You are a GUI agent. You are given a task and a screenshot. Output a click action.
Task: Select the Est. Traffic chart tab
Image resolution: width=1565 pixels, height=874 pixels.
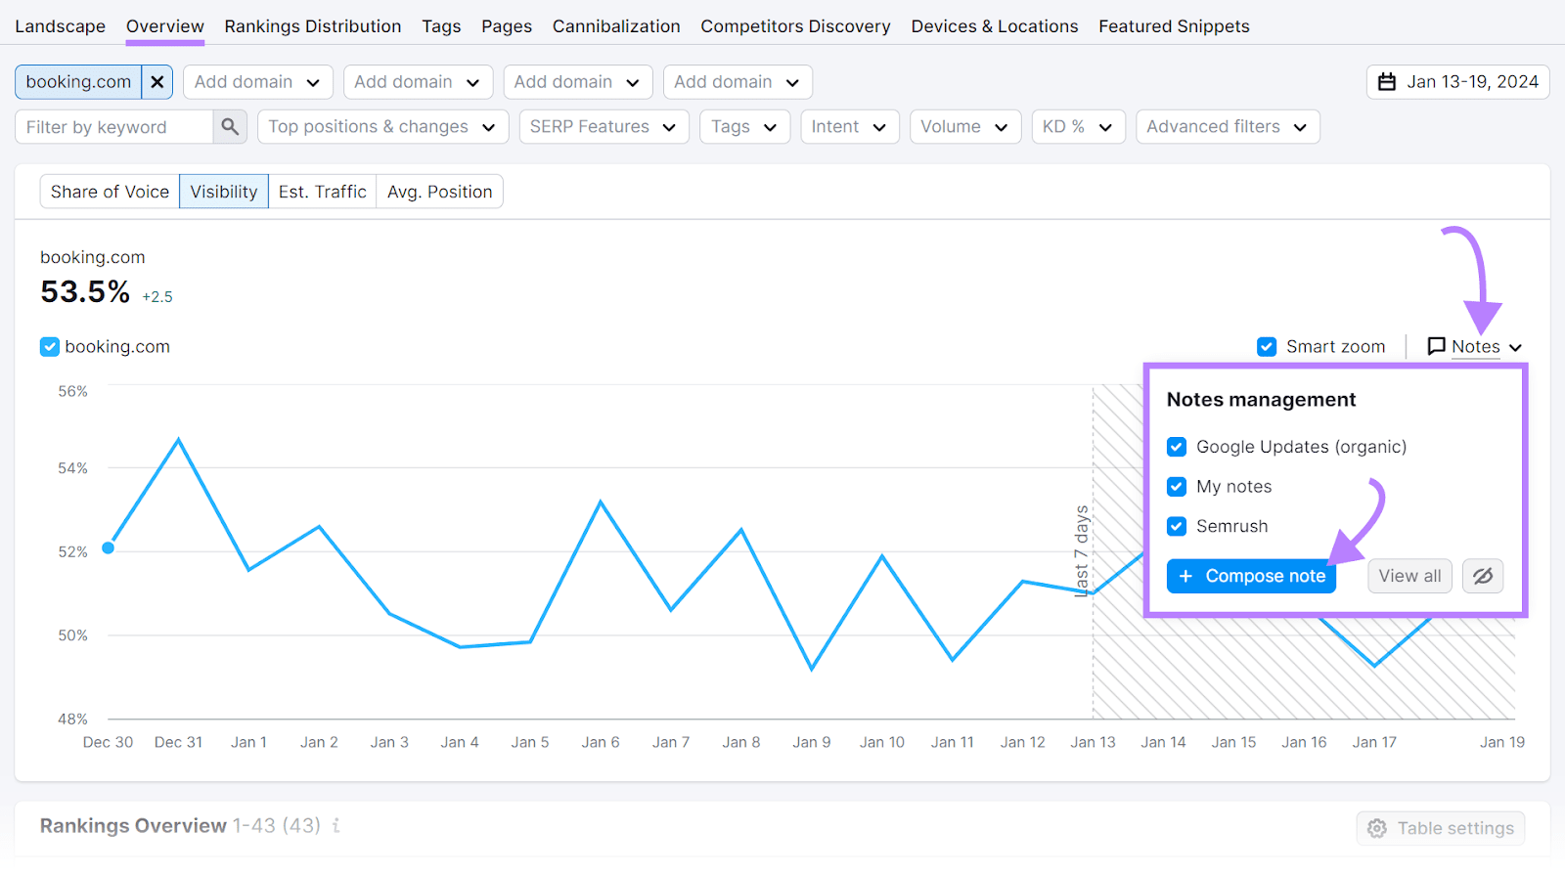click(322, 192)
